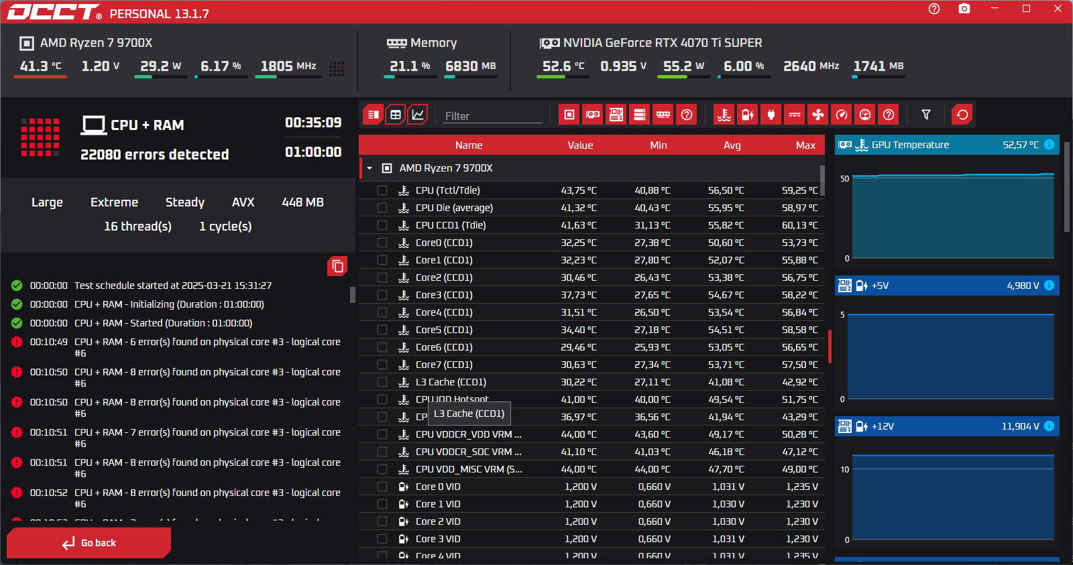
Task: Check the Core 3 VID row checkbox
Action: coord(382,539)
